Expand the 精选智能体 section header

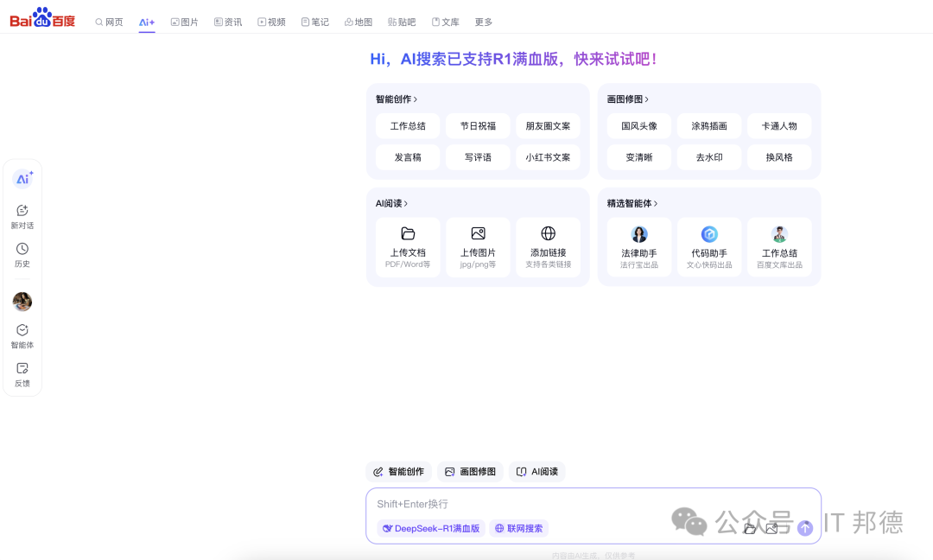pos(632,204)
